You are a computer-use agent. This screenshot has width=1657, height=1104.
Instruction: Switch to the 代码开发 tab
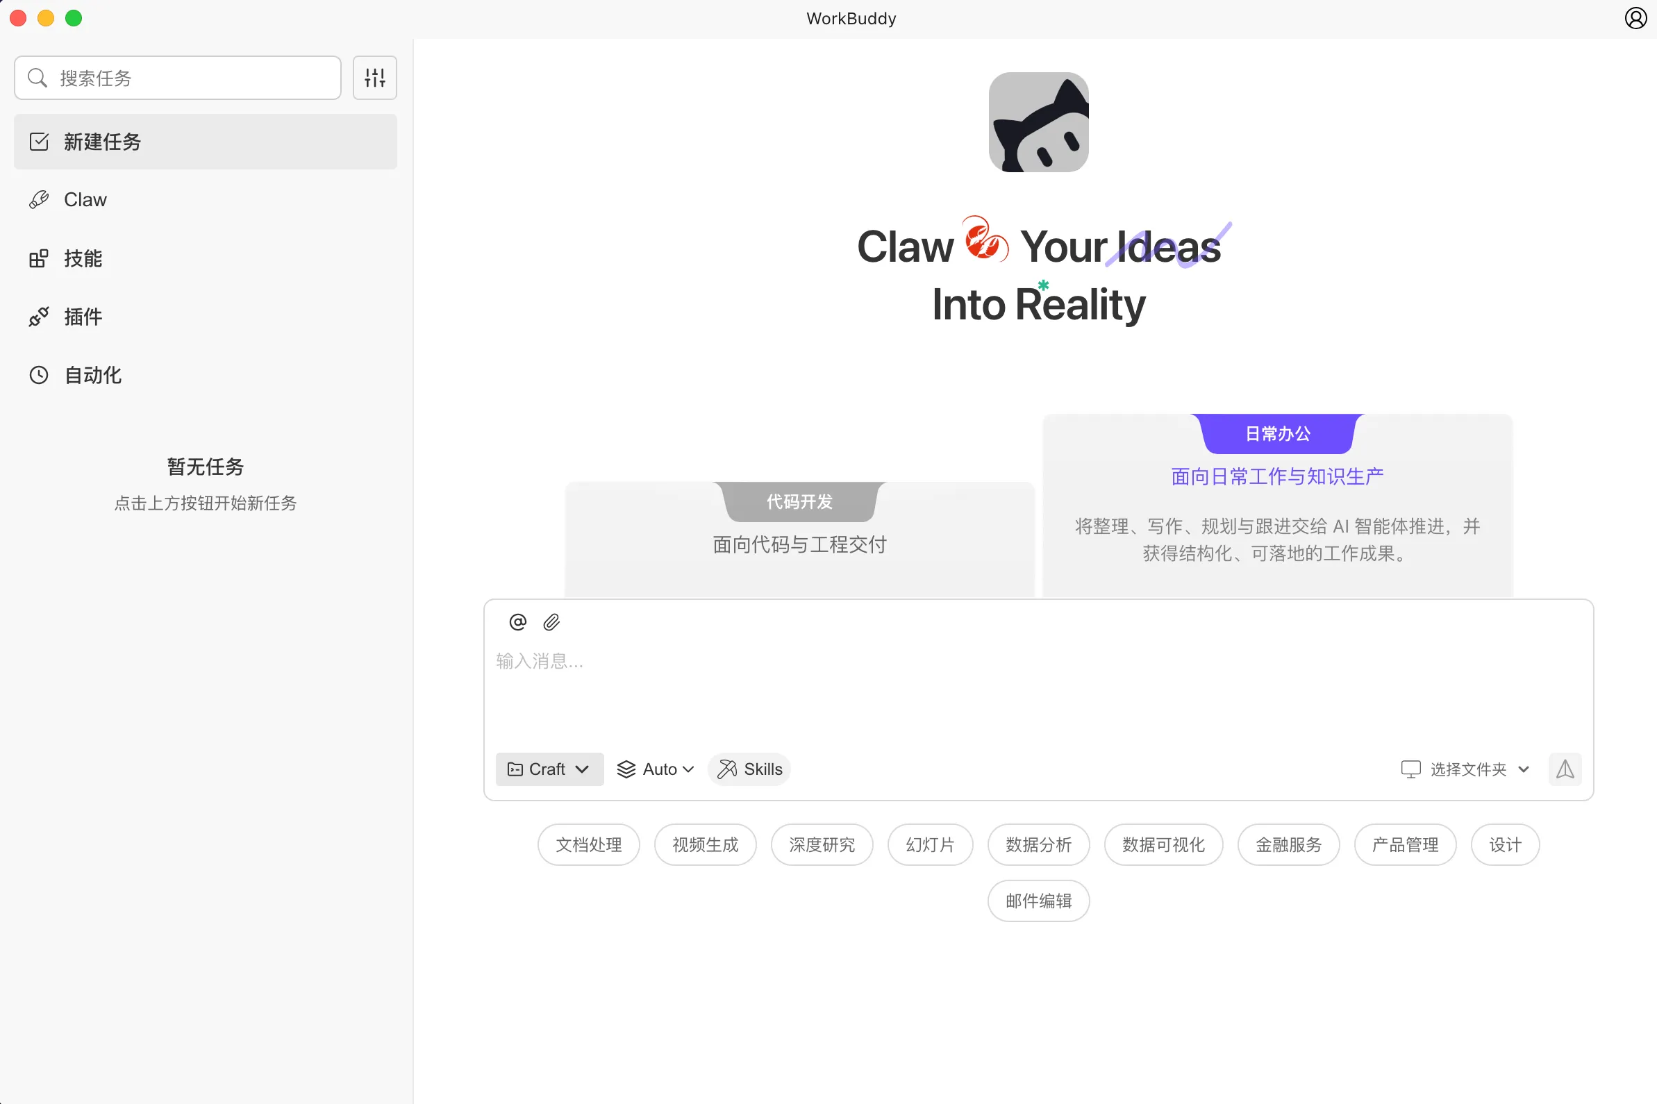799,502
